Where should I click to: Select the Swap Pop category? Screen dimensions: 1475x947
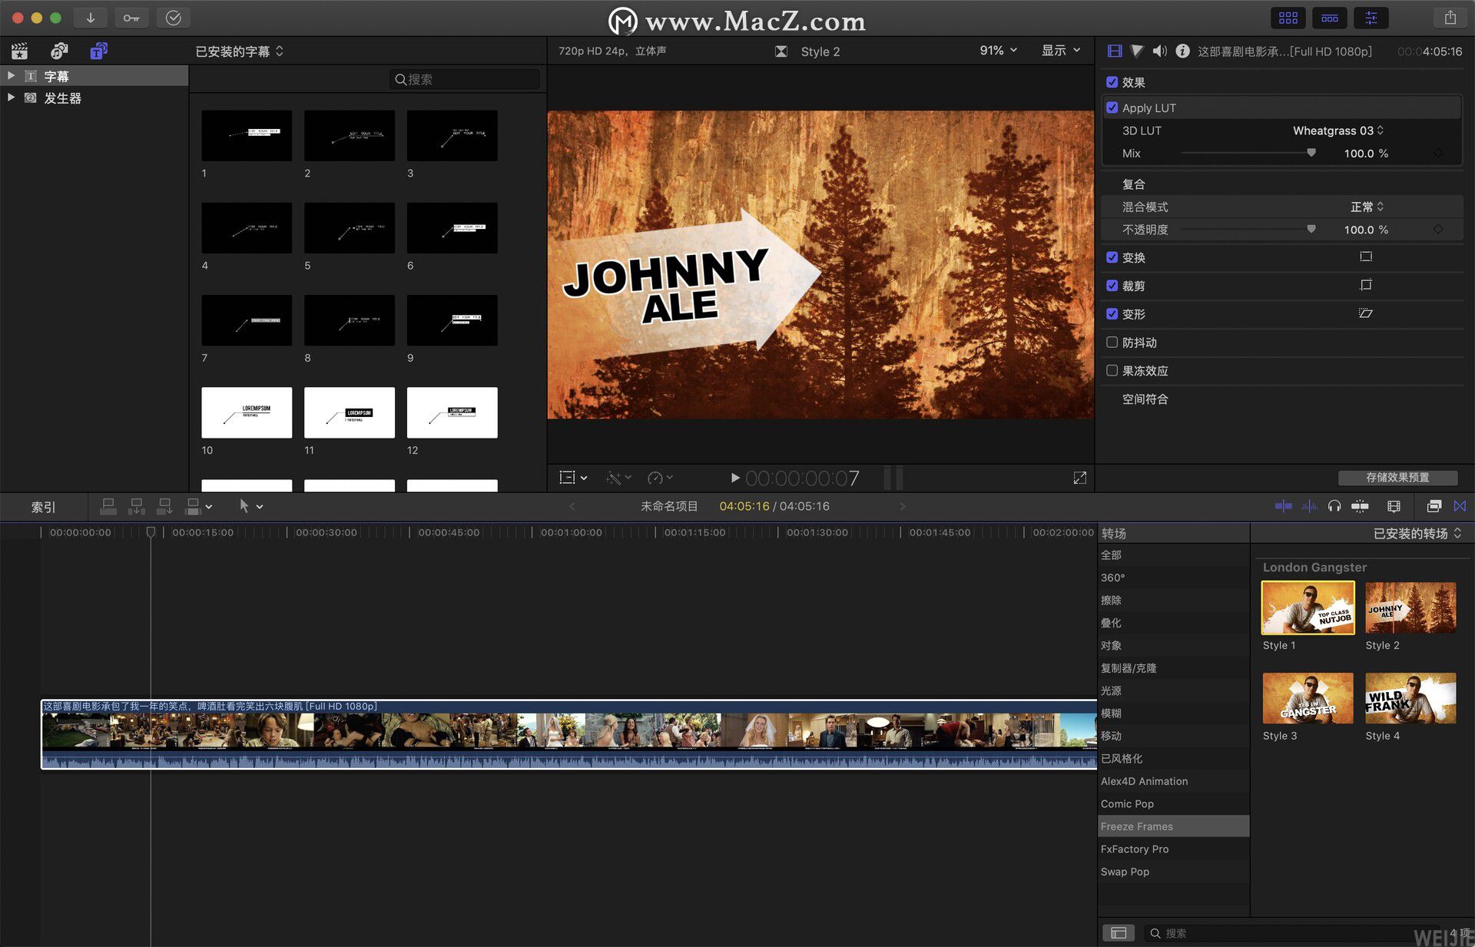pos(1174,872)
